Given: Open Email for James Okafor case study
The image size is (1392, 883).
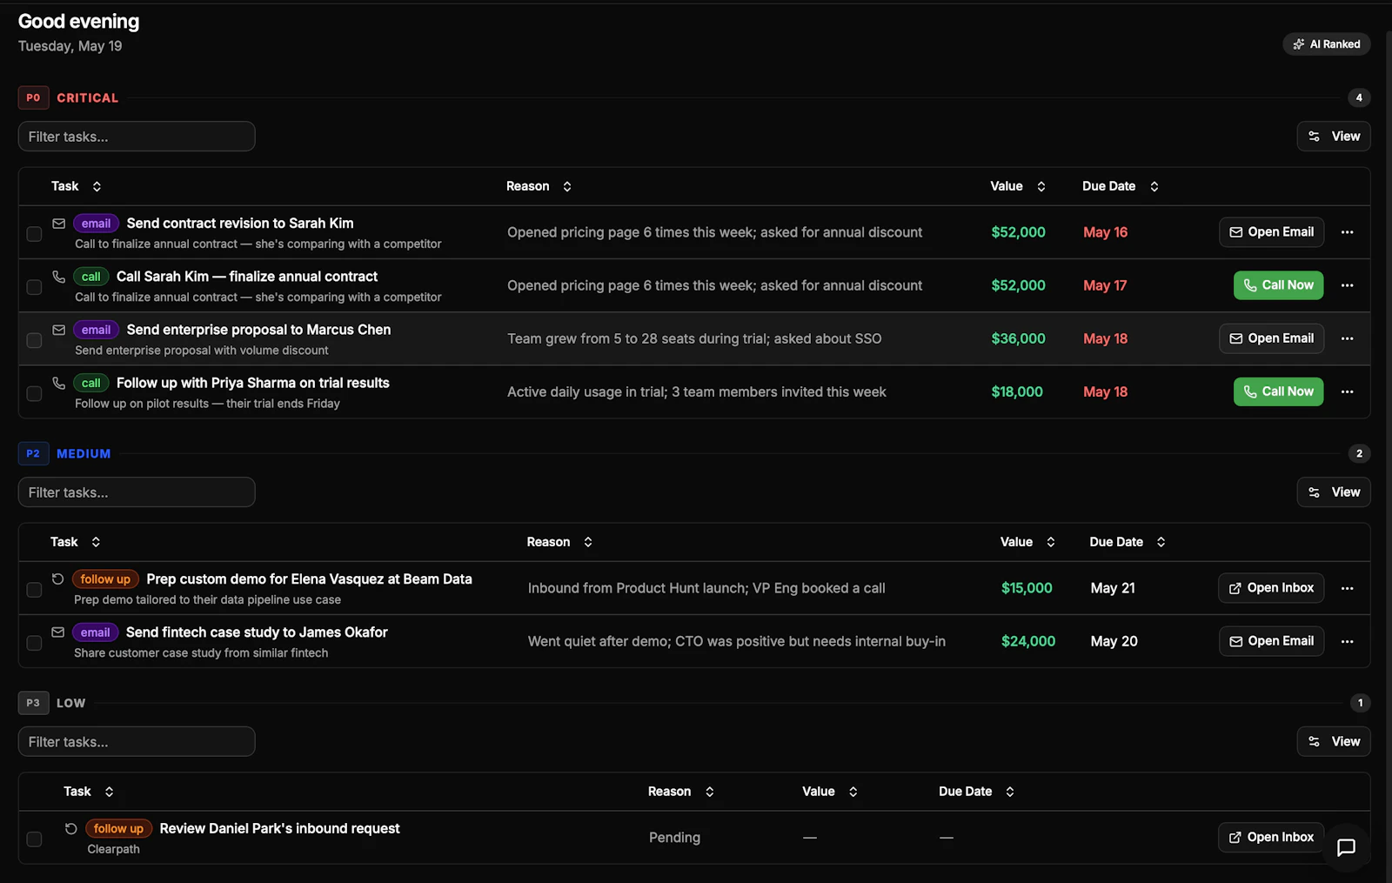Looking at the screenshot, I should 1271,641.
